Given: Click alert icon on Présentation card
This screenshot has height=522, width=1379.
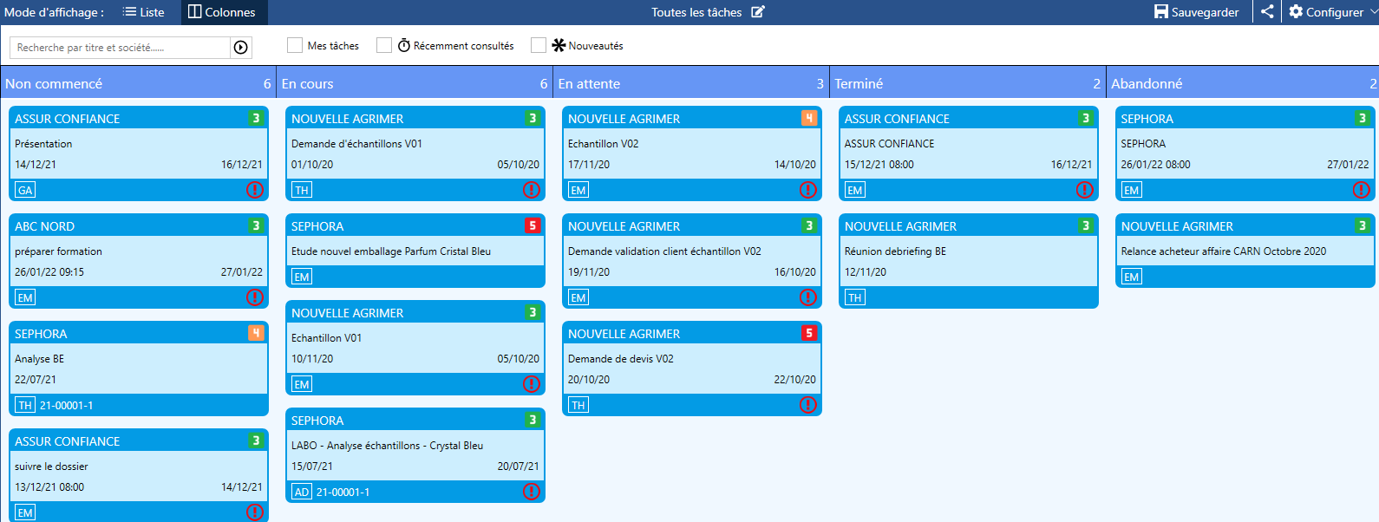Looking at the screenshot, I should point(255,190).
